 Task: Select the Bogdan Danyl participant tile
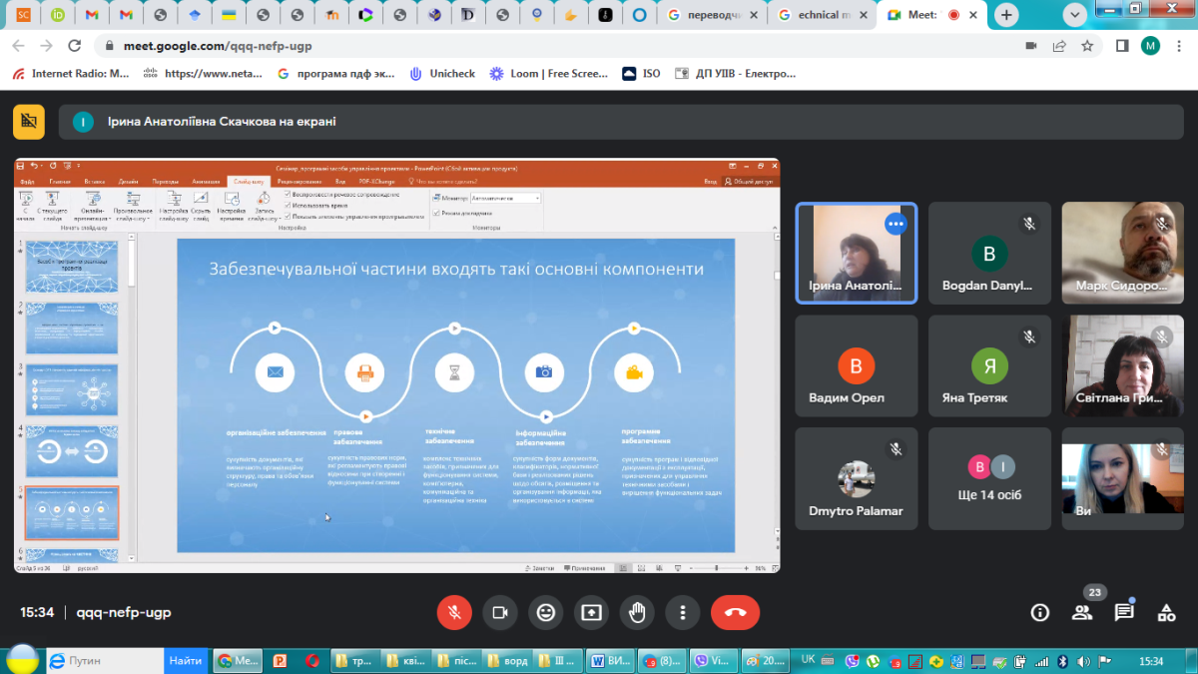pyautogui.click(x=989, y=253)
